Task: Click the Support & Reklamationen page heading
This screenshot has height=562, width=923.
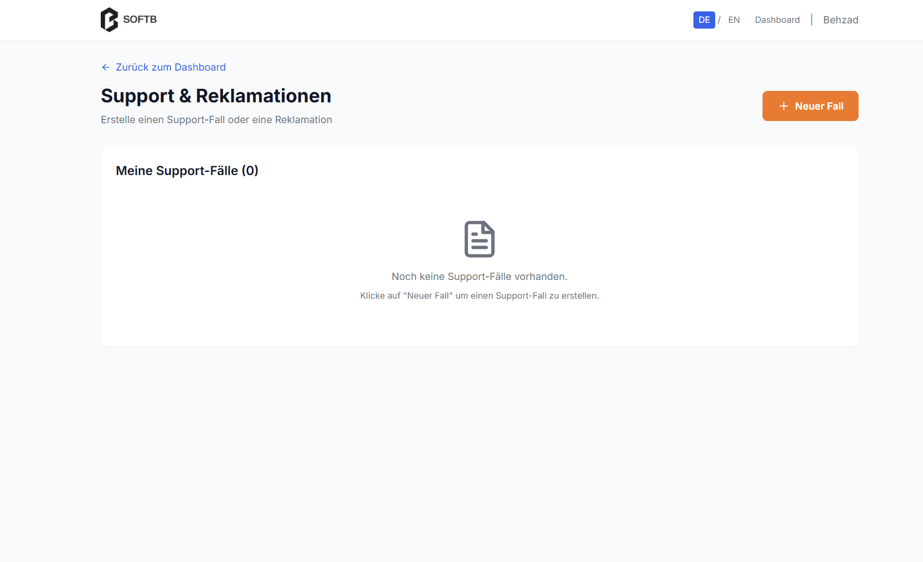Action: (216, 96)
